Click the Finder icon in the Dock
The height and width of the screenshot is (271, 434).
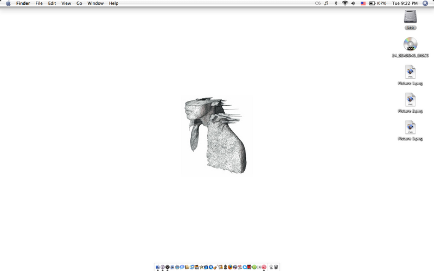(x=158, y=267)
